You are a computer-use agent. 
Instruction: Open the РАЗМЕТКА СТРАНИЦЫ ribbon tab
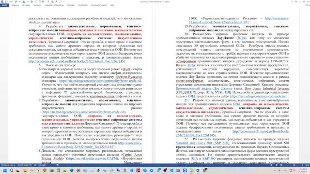(x=54, y=5)
